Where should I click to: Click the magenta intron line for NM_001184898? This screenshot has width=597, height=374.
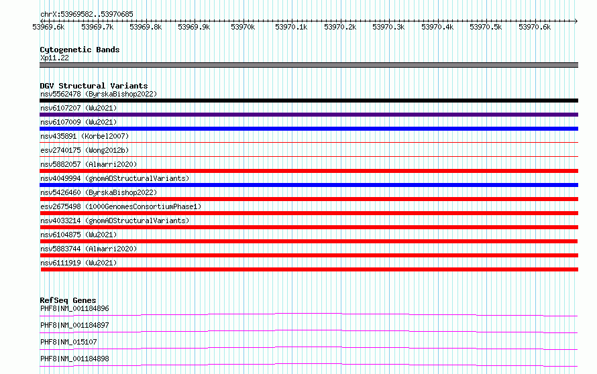tap(309, 365)
